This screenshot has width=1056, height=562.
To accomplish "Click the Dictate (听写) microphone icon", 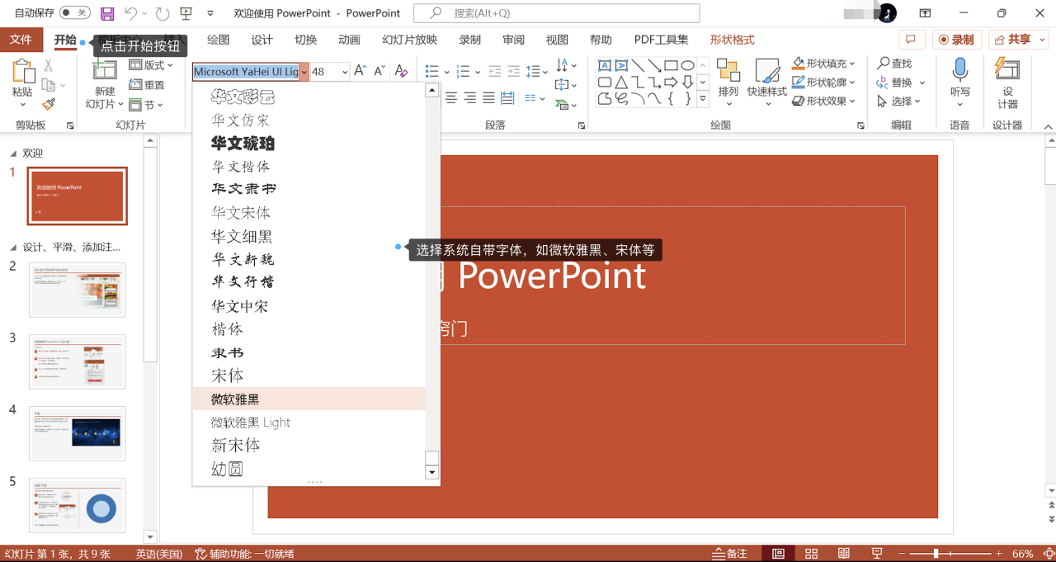I will pos(959,69).
